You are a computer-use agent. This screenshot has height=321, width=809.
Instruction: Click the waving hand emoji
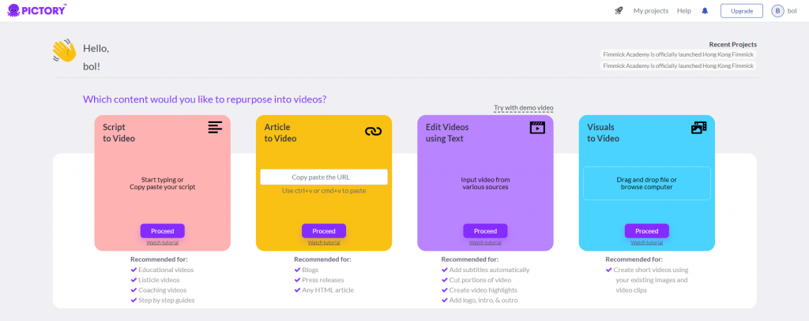coord(64,50)
